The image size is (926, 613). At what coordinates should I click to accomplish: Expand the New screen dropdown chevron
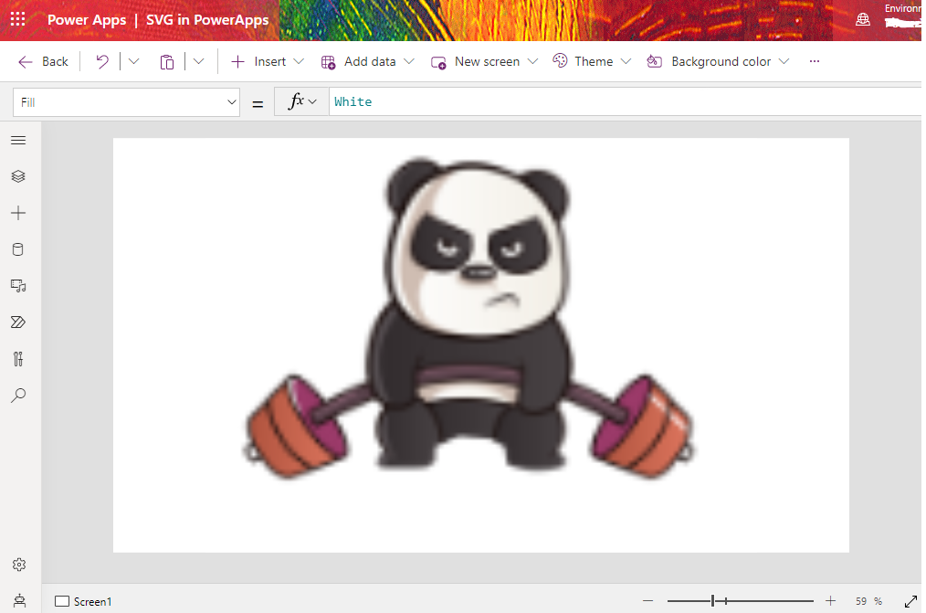[532, 61]
